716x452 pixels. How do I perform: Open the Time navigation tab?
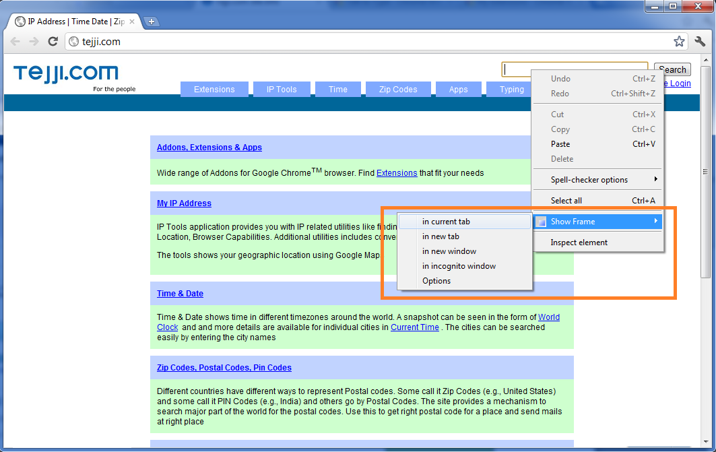338,90
